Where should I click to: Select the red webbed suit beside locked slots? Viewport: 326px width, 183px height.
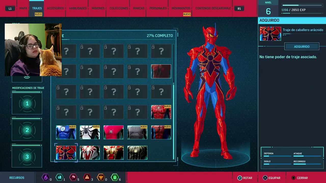161,112
